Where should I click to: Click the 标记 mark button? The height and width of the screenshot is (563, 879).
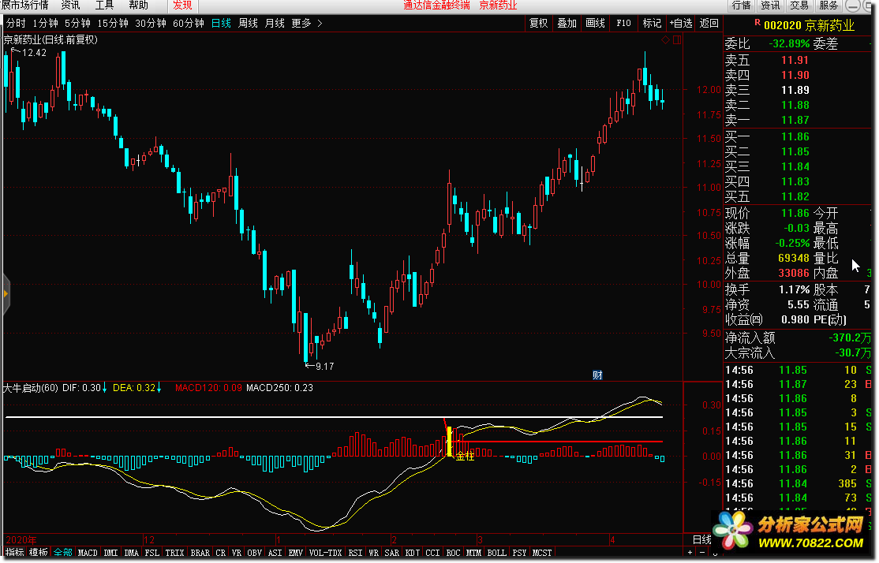652,23
